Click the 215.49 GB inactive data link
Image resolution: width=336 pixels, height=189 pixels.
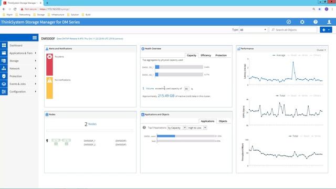(x=166, y=96)
